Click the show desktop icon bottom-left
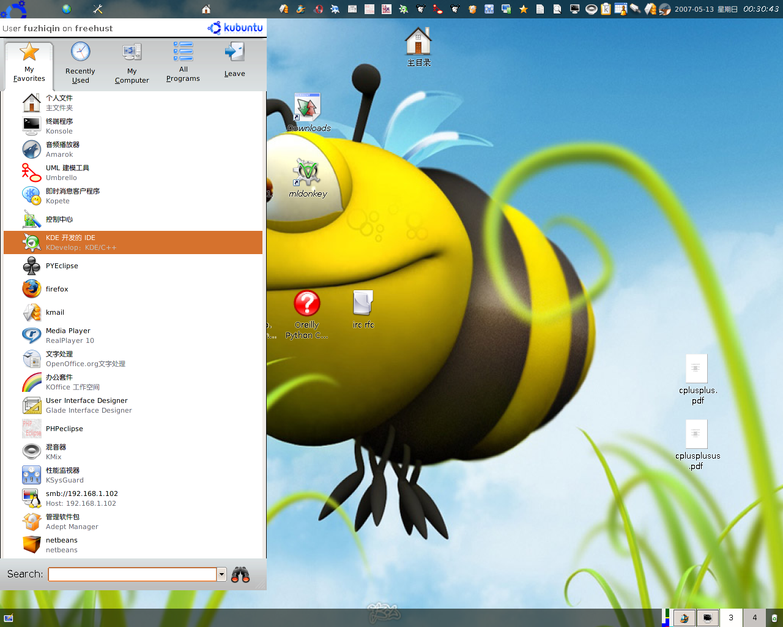The height and width of the screenshot is (627, 783). point(9,618)
